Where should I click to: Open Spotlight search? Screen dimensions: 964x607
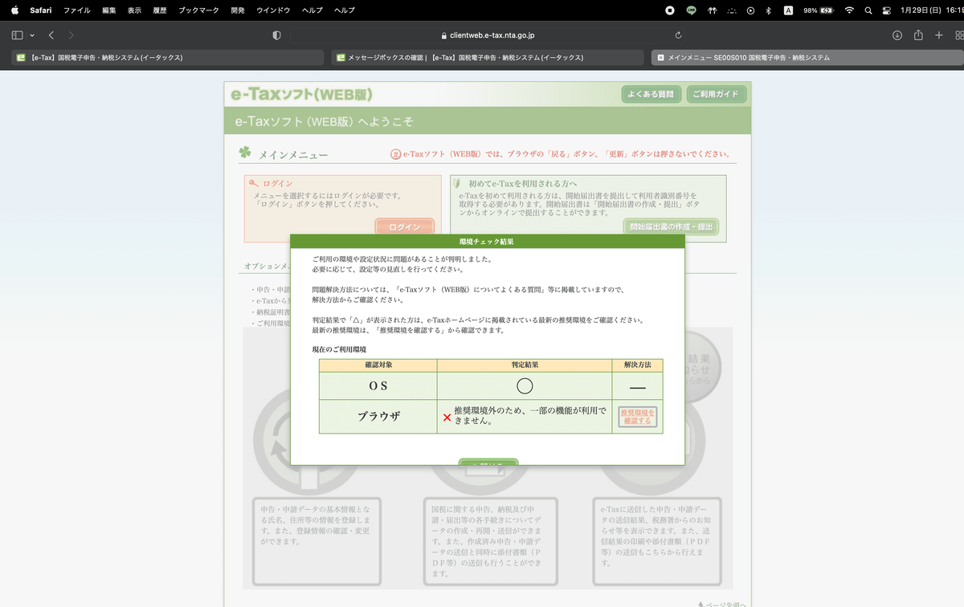click(868, 10)
